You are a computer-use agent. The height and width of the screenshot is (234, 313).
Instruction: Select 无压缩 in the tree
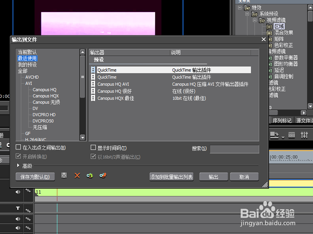click(40, 127)
